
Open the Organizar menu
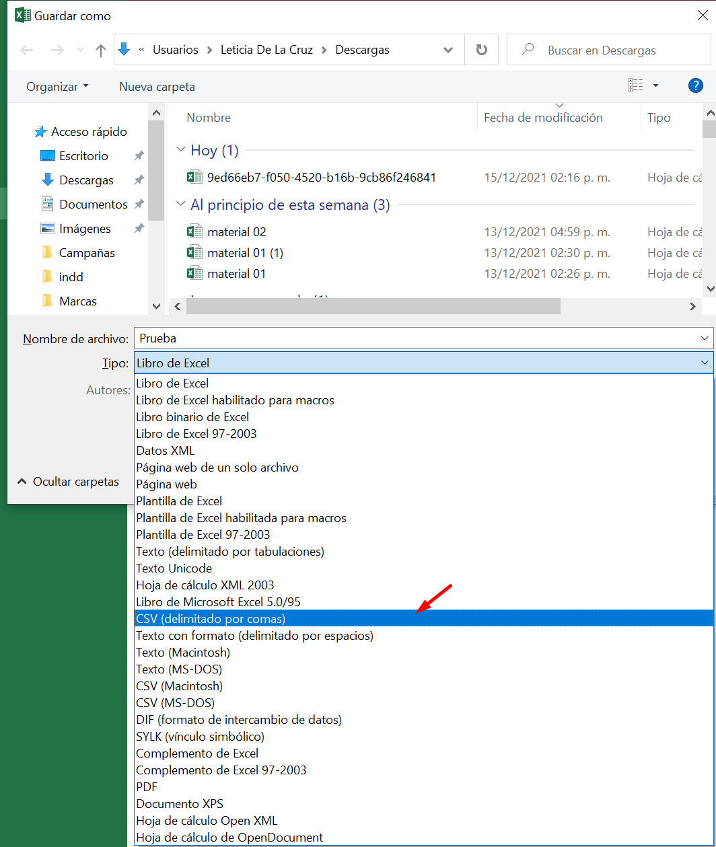57,87
